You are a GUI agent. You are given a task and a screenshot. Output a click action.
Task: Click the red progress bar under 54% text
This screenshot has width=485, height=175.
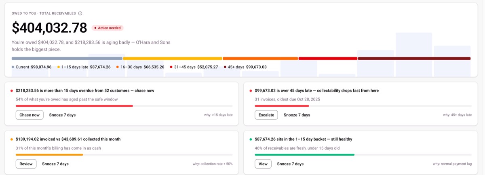[74, 106]
